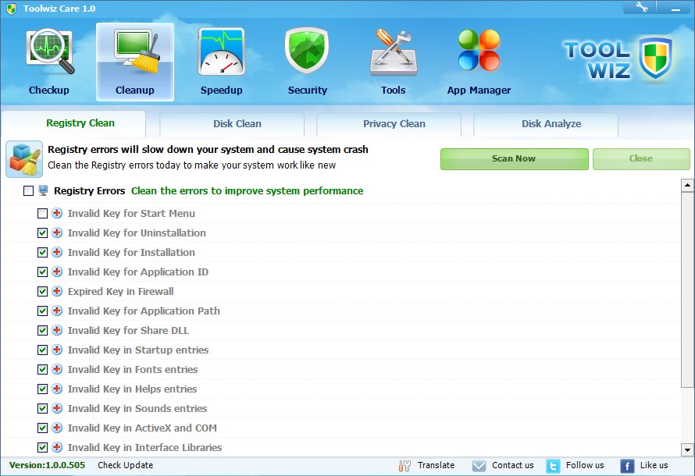Open the Security shield icon

click(x=307, y=51)
